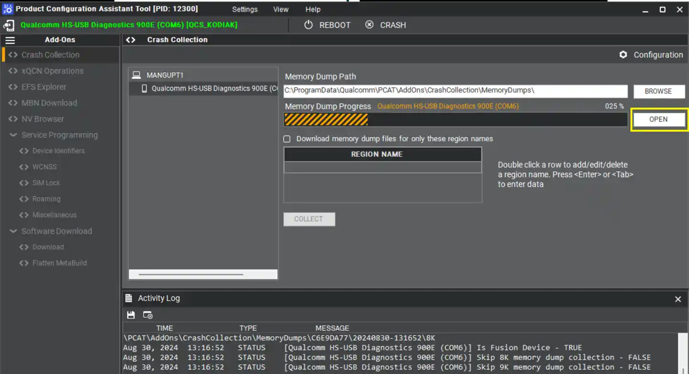689x374 pixels.
Task: Click the connected device icon beside Qualcomm HS-USB
Action: (x=9, y=25)
